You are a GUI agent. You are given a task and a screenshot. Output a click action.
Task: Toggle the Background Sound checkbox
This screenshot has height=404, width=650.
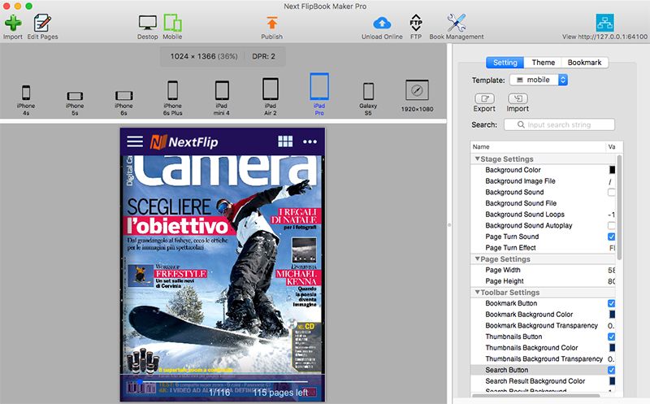click(611, 192)
